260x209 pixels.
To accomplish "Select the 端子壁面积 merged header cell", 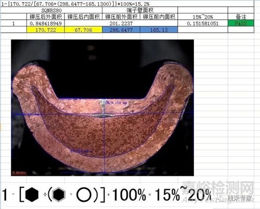I will pos(140,10).
